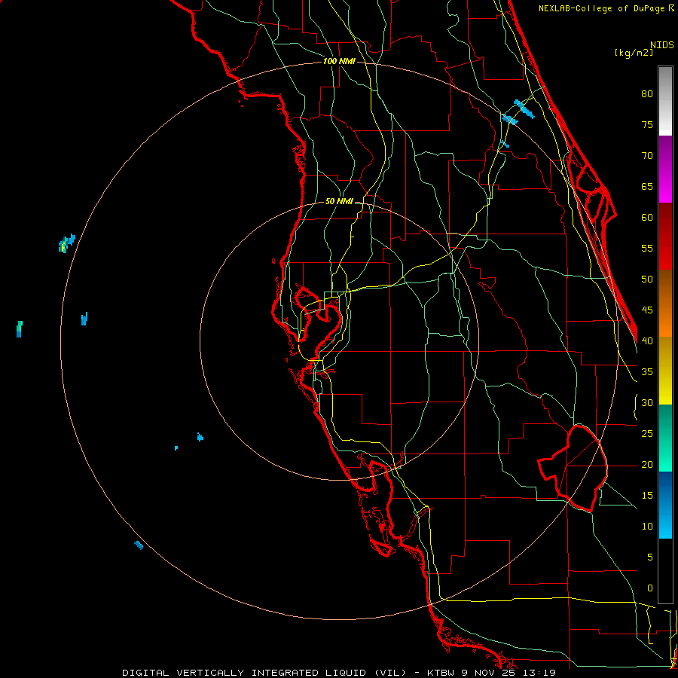Click the 70 value on the color scale
The height and width of the screenshot is (678, 678).
click(x=647, y=156)
